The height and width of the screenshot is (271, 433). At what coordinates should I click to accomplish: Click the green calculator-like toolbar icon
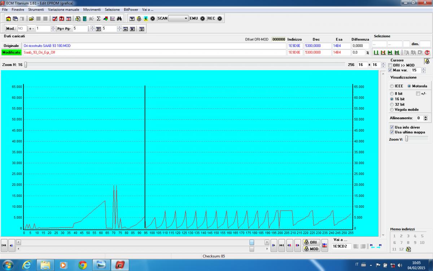pyautogui.click(x=84, y=18)
